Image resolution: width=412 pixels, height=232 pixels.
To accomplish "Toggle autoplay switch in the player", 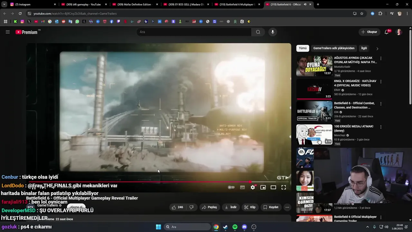I will (231, 187).
